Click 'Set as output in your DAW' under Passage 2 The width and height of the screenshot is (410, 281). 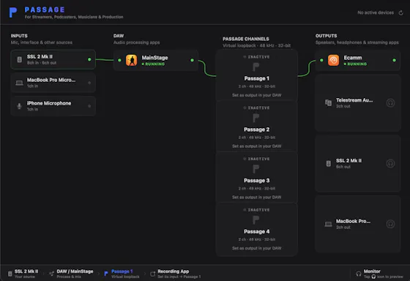pyautogui.click(x=257, y=146)
